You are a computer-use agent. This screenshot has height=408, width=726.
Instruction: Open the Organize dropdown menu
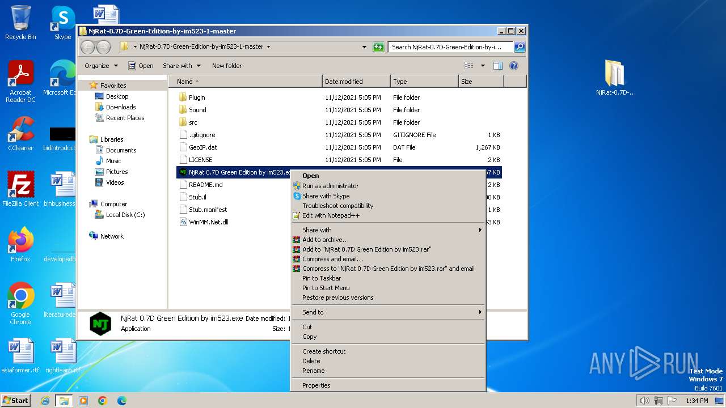tap(102, 66)
